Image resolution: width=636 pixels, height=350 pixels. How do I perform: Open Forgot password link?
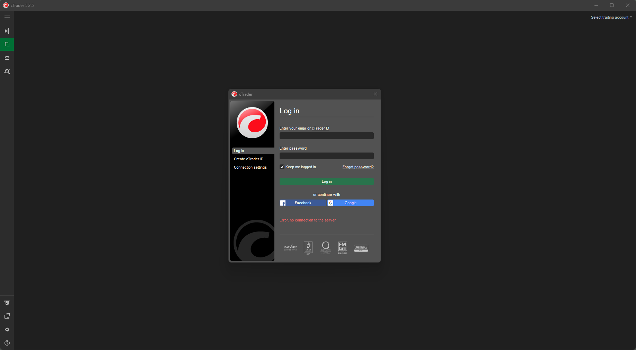click(x=358, y=167)
